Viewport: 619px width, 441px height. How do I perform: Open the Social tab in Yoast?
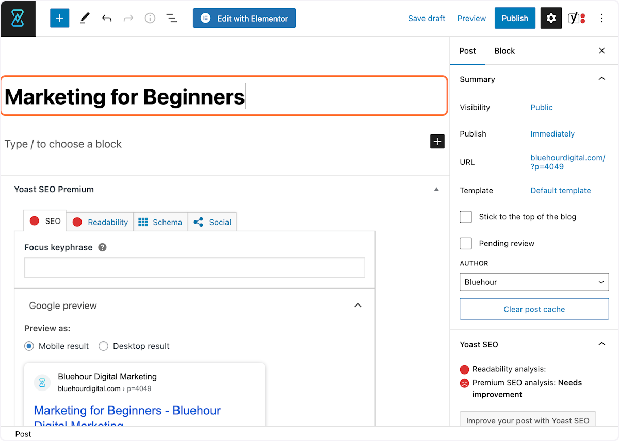pyautogui.click(x=212, y=222)
